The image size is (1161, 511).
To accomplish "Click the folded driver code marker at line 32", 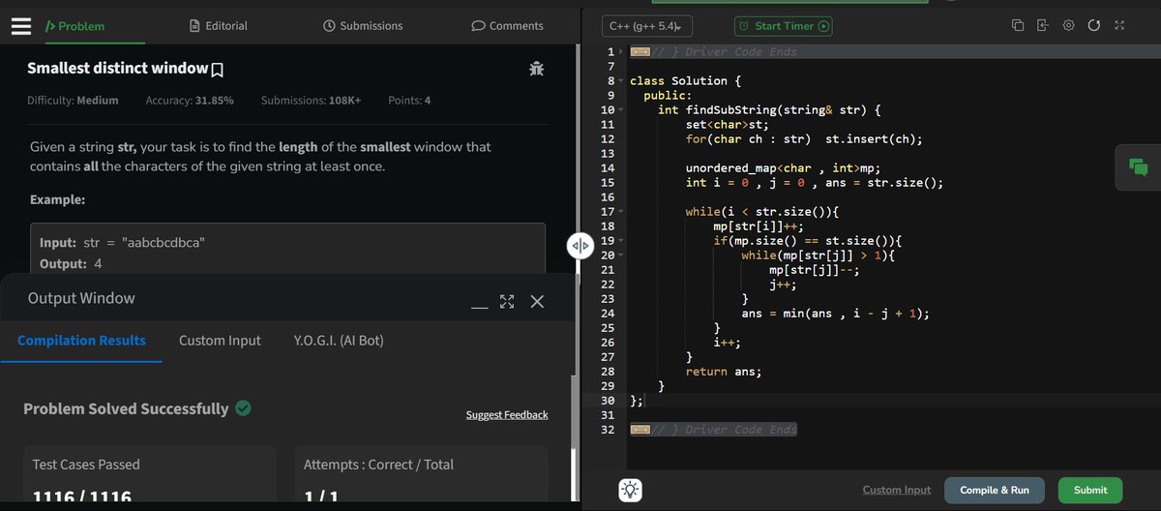I will tap(639, 430).
